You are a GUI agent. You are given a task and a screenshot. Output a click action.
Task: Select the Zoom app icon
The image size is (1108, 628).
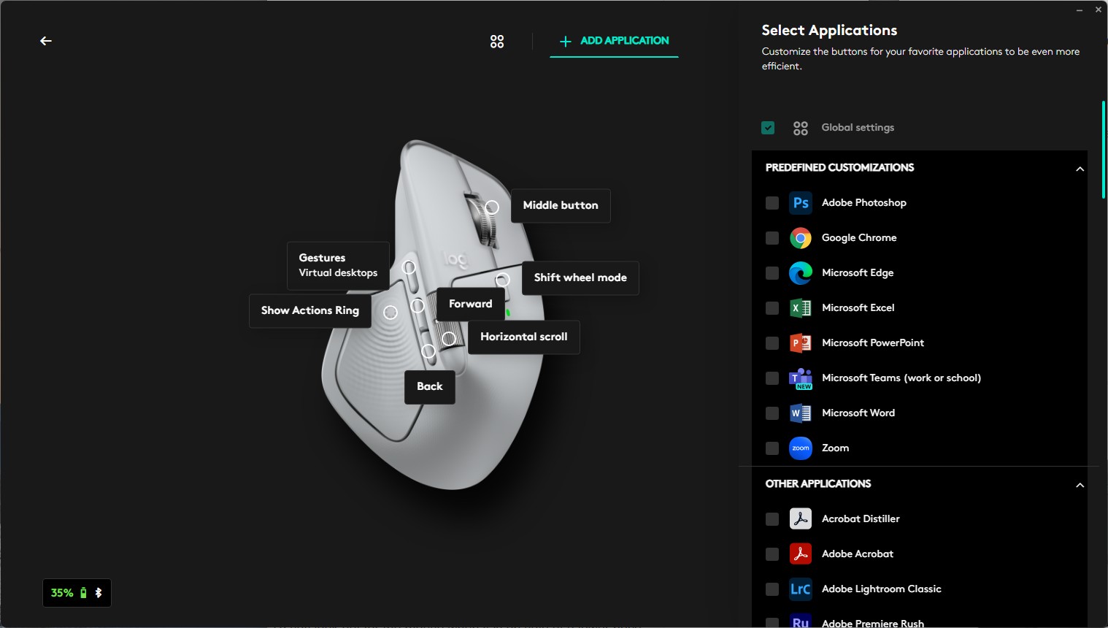[x=801, y=448]
